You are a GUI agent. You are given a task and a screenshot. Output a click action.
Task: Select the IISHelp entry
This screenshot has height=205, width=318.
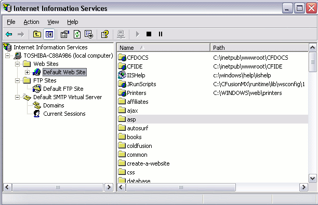(136, 75)
